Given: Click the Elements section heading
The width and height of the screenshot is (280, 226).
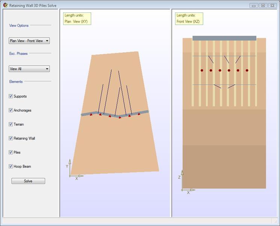Looking at the screenshot, I should tap(16, 82).
